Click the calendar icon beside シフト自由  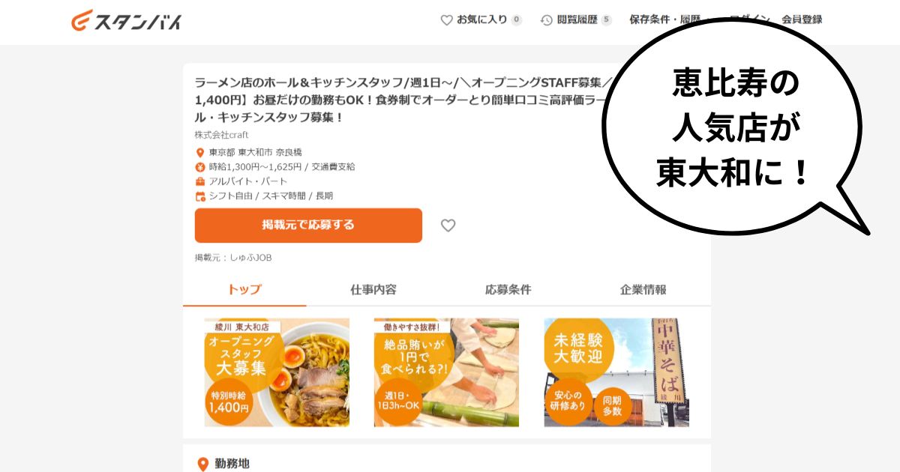point(200,196)
